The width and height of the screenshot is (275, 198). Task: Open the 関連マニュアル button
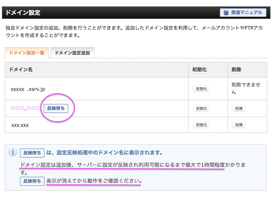pos(243,12)
